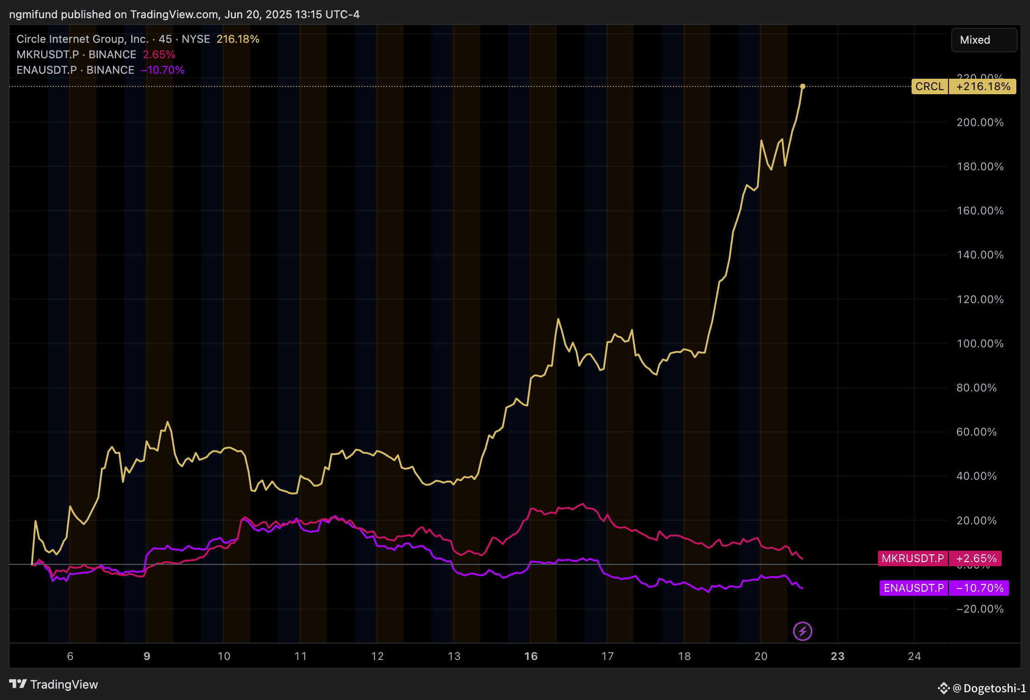Click the 160.00% price axis label
This screenshot has height=700, width=1030.
[x=980, y=211]
